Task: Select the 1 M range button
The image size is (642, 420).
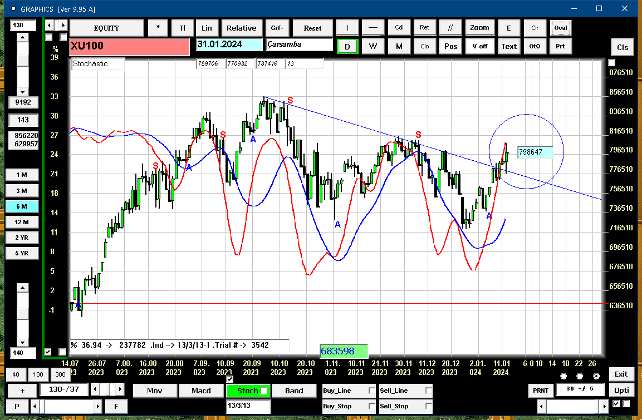Action: pyautogui.click(x=22, y=175)
